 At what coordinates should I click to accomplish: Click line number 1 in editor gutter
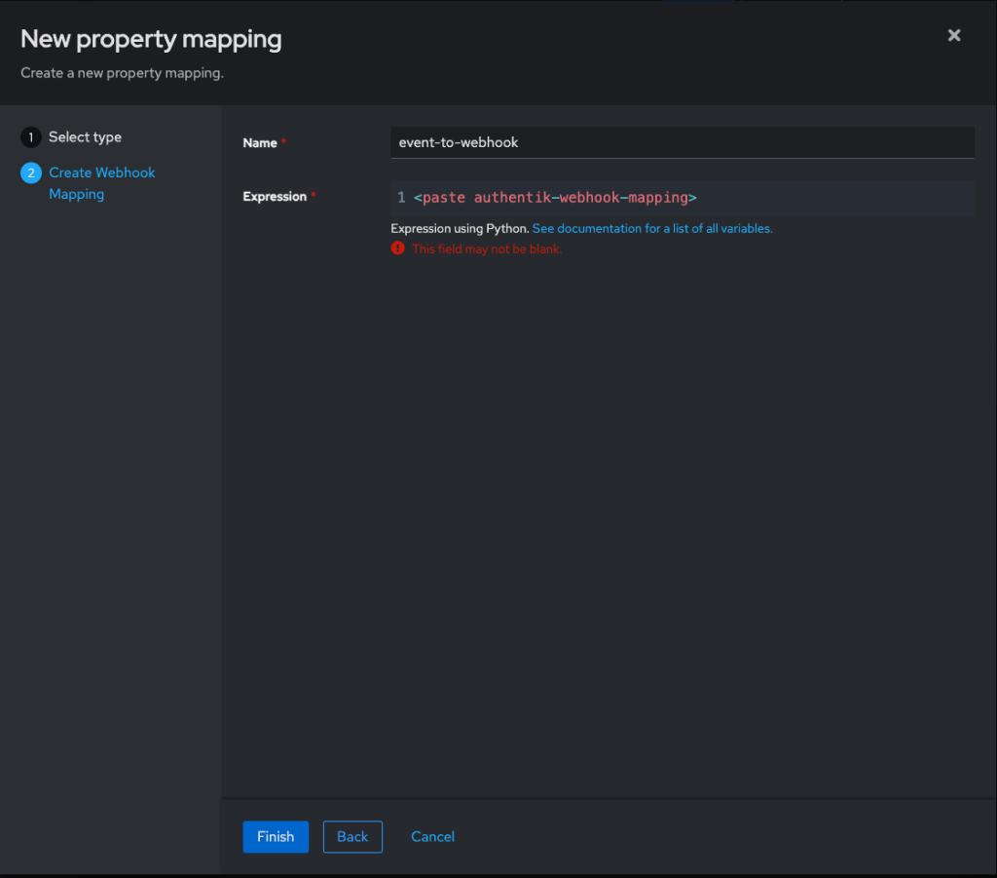pos(401,198)
